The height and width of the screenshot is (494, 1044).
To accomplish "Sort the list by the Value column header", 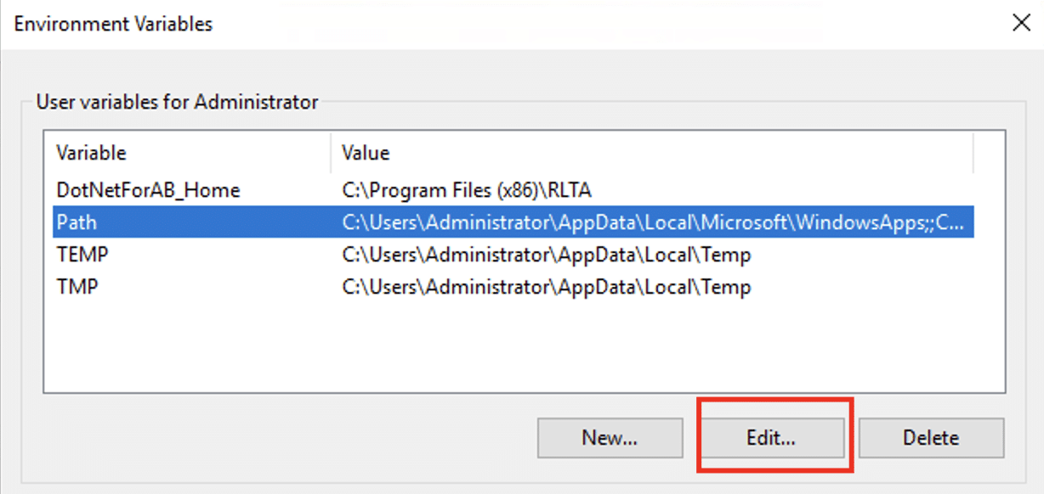I will 652,153.
